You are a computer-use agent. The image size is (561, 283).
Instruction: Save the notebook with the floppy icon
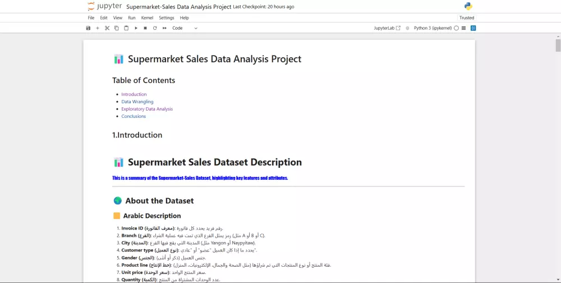coord(88,28)
